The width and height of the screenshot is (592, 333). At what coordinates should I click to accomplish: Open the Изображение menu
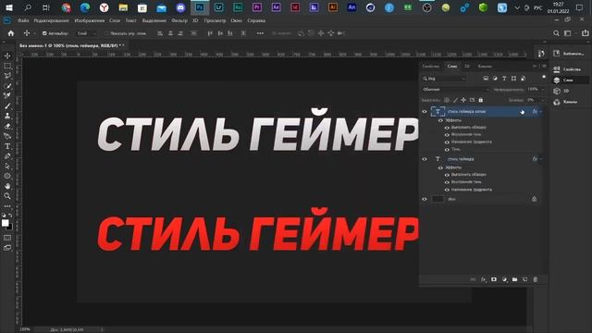pos(90,20)
